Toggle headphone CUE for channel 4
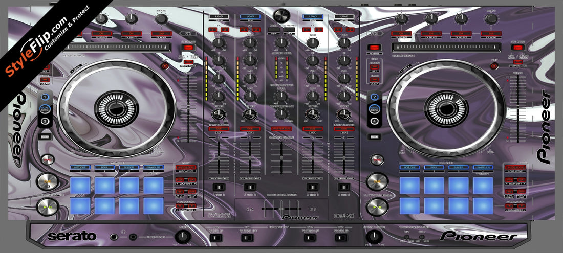 [344, 129]
